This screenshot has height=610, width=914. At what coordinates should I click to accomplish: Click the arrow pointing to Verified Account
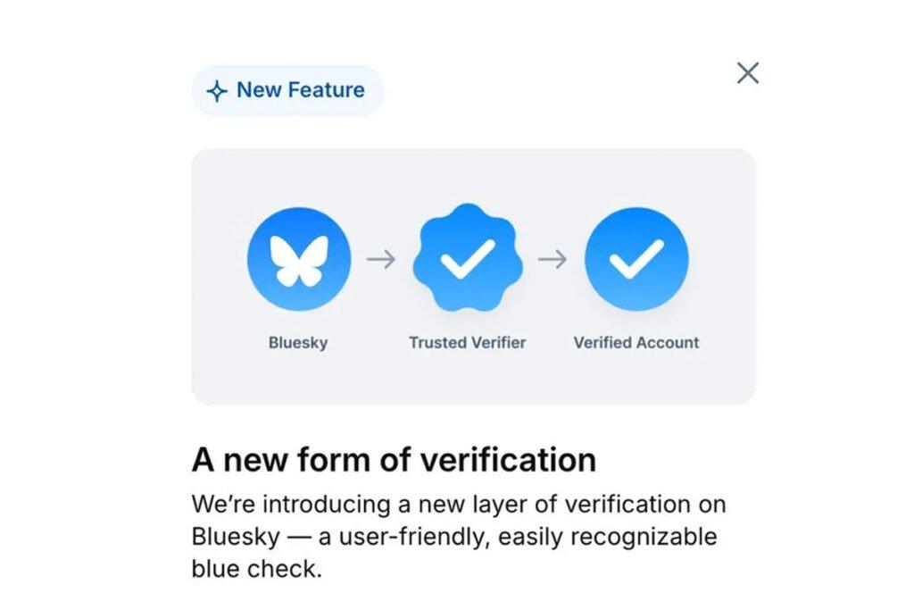click(x=553, y=258)
